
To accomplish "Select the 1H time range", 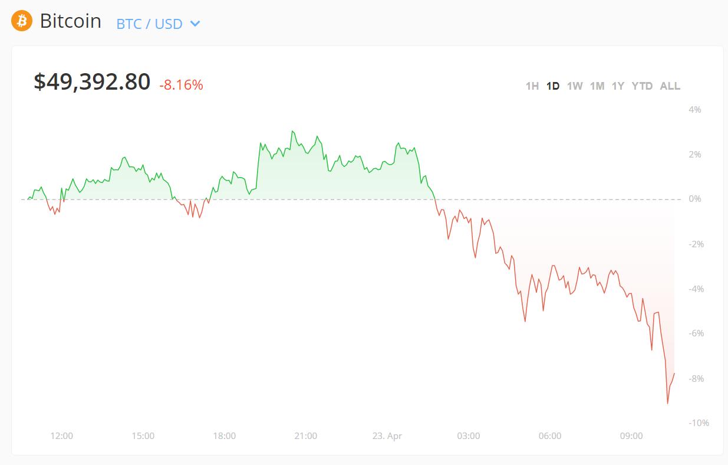I will tap(532, 86).
